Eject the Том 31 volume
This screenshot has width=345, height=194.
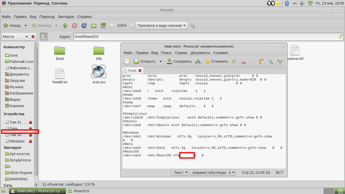31,122
